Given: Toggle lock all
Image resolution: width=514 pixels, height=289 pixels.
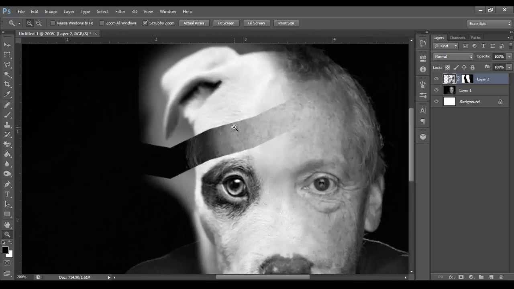Looking at the screenshot, I should [472, 67].
